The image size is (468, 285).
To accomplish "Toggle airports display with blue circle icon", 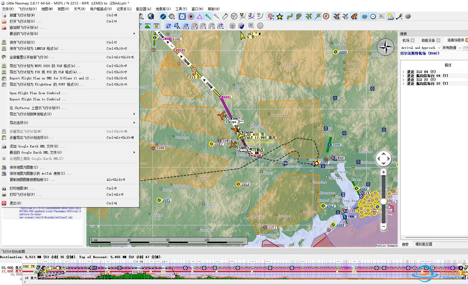I will (x=163, y=16).
